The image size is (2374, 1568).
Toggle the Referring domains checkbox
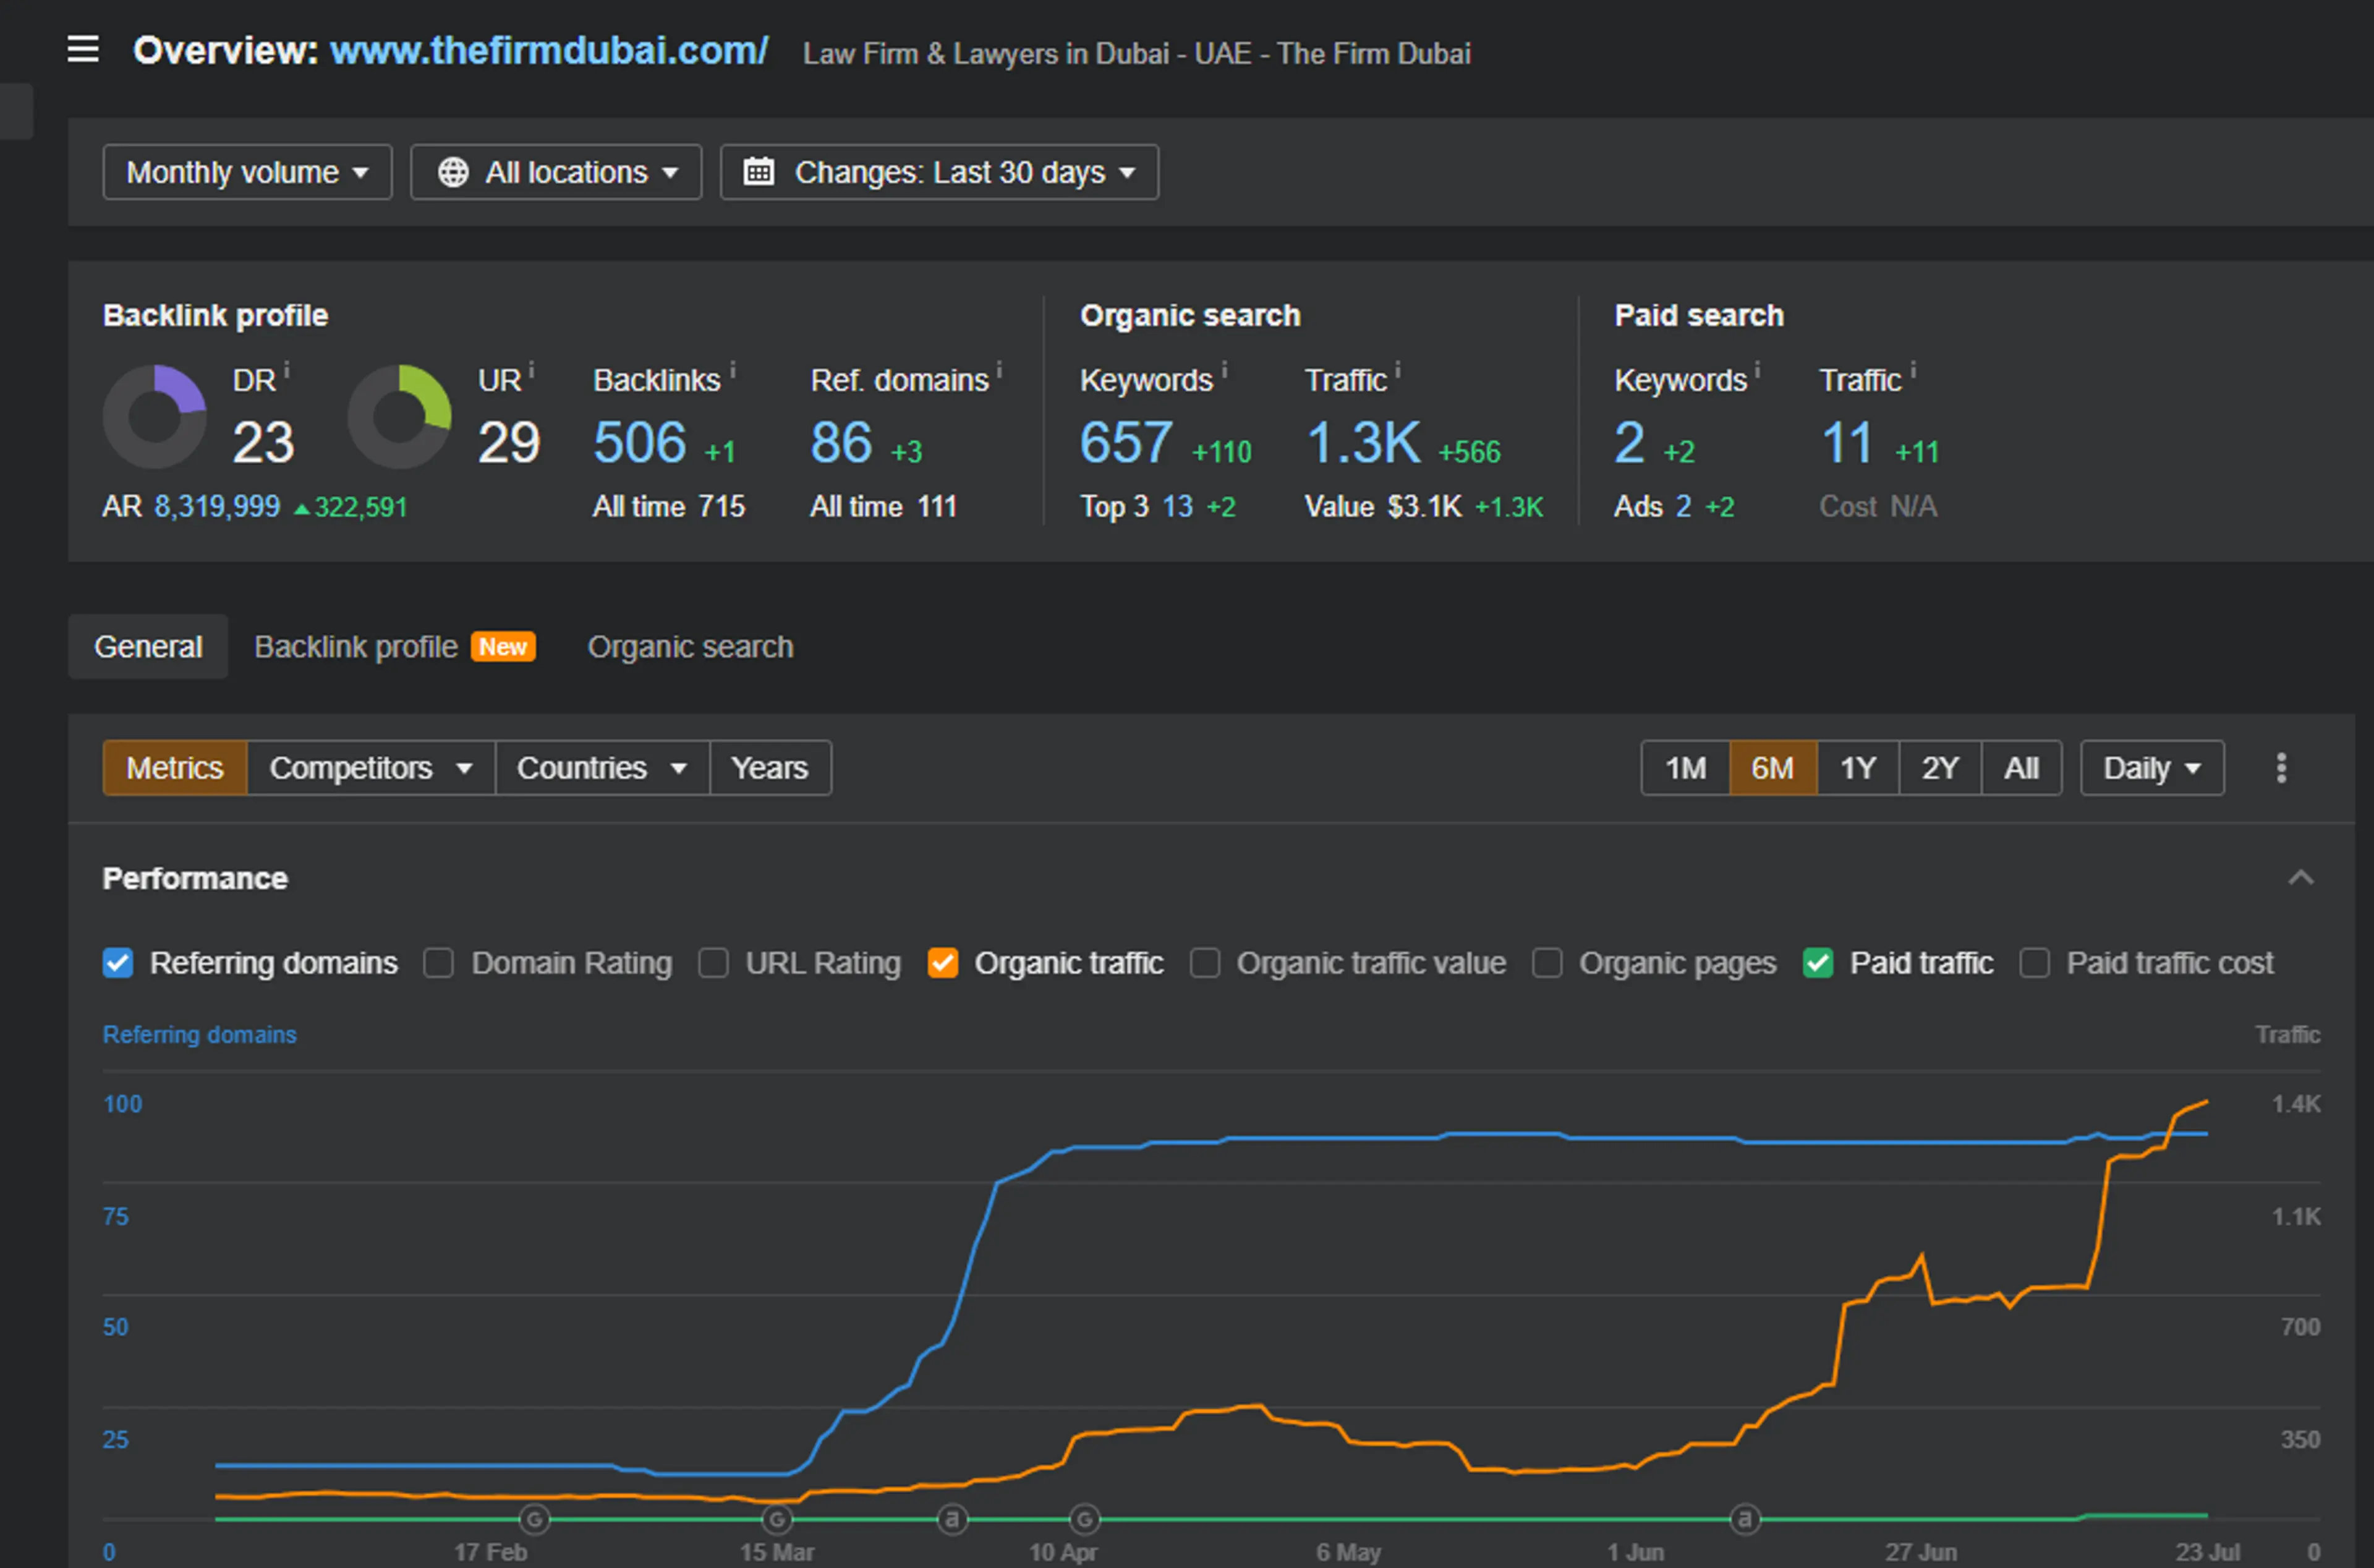[x=118, y=963]
